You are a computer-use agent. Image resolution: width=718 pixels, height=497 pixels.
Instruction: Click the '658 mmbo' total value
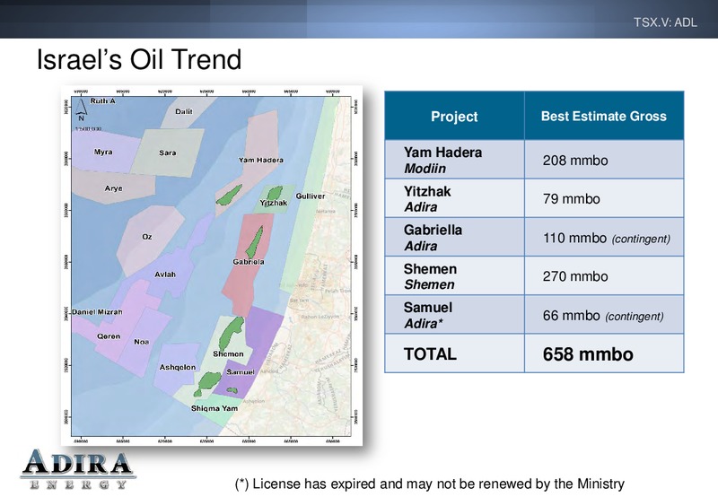[x=588, y=354]
